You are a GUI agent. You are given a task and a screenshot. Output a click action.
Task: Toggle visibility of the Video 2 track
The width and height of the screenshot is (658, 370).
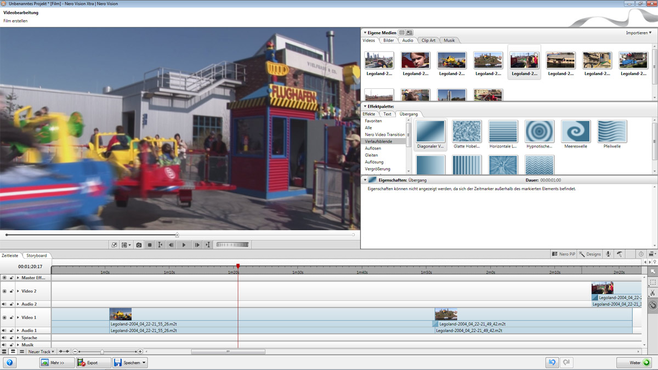tap(4, 291)
